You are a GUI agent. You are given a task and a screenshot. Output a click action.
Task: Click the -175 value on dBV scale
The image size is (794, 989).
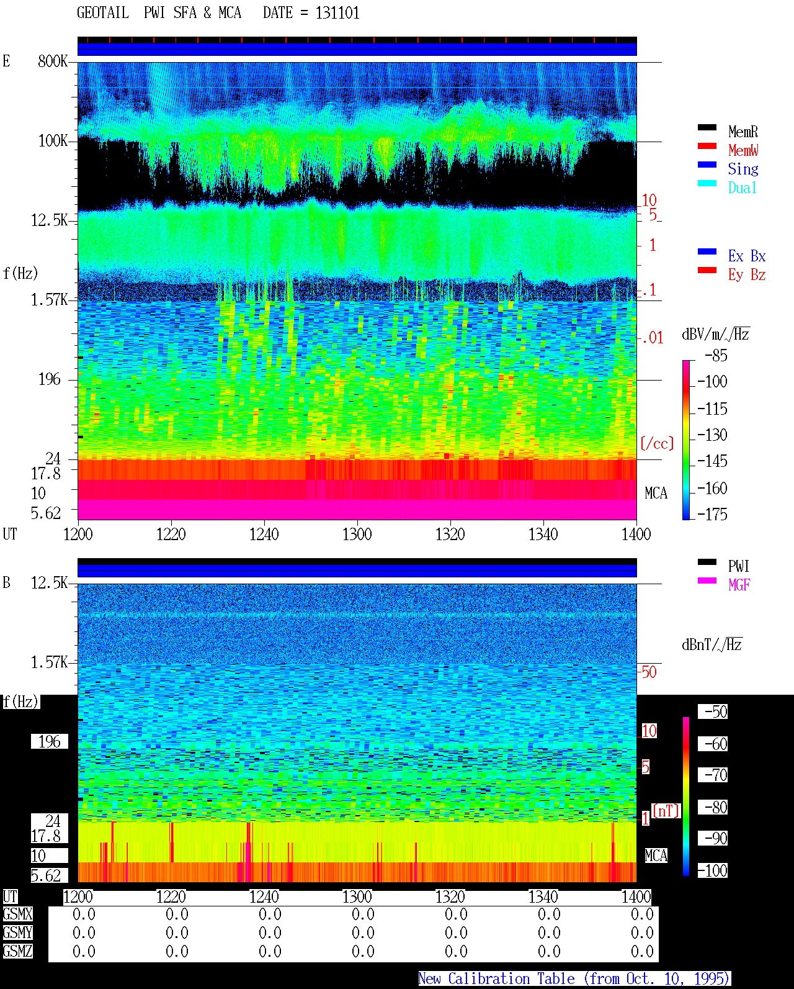click(712, 514)
